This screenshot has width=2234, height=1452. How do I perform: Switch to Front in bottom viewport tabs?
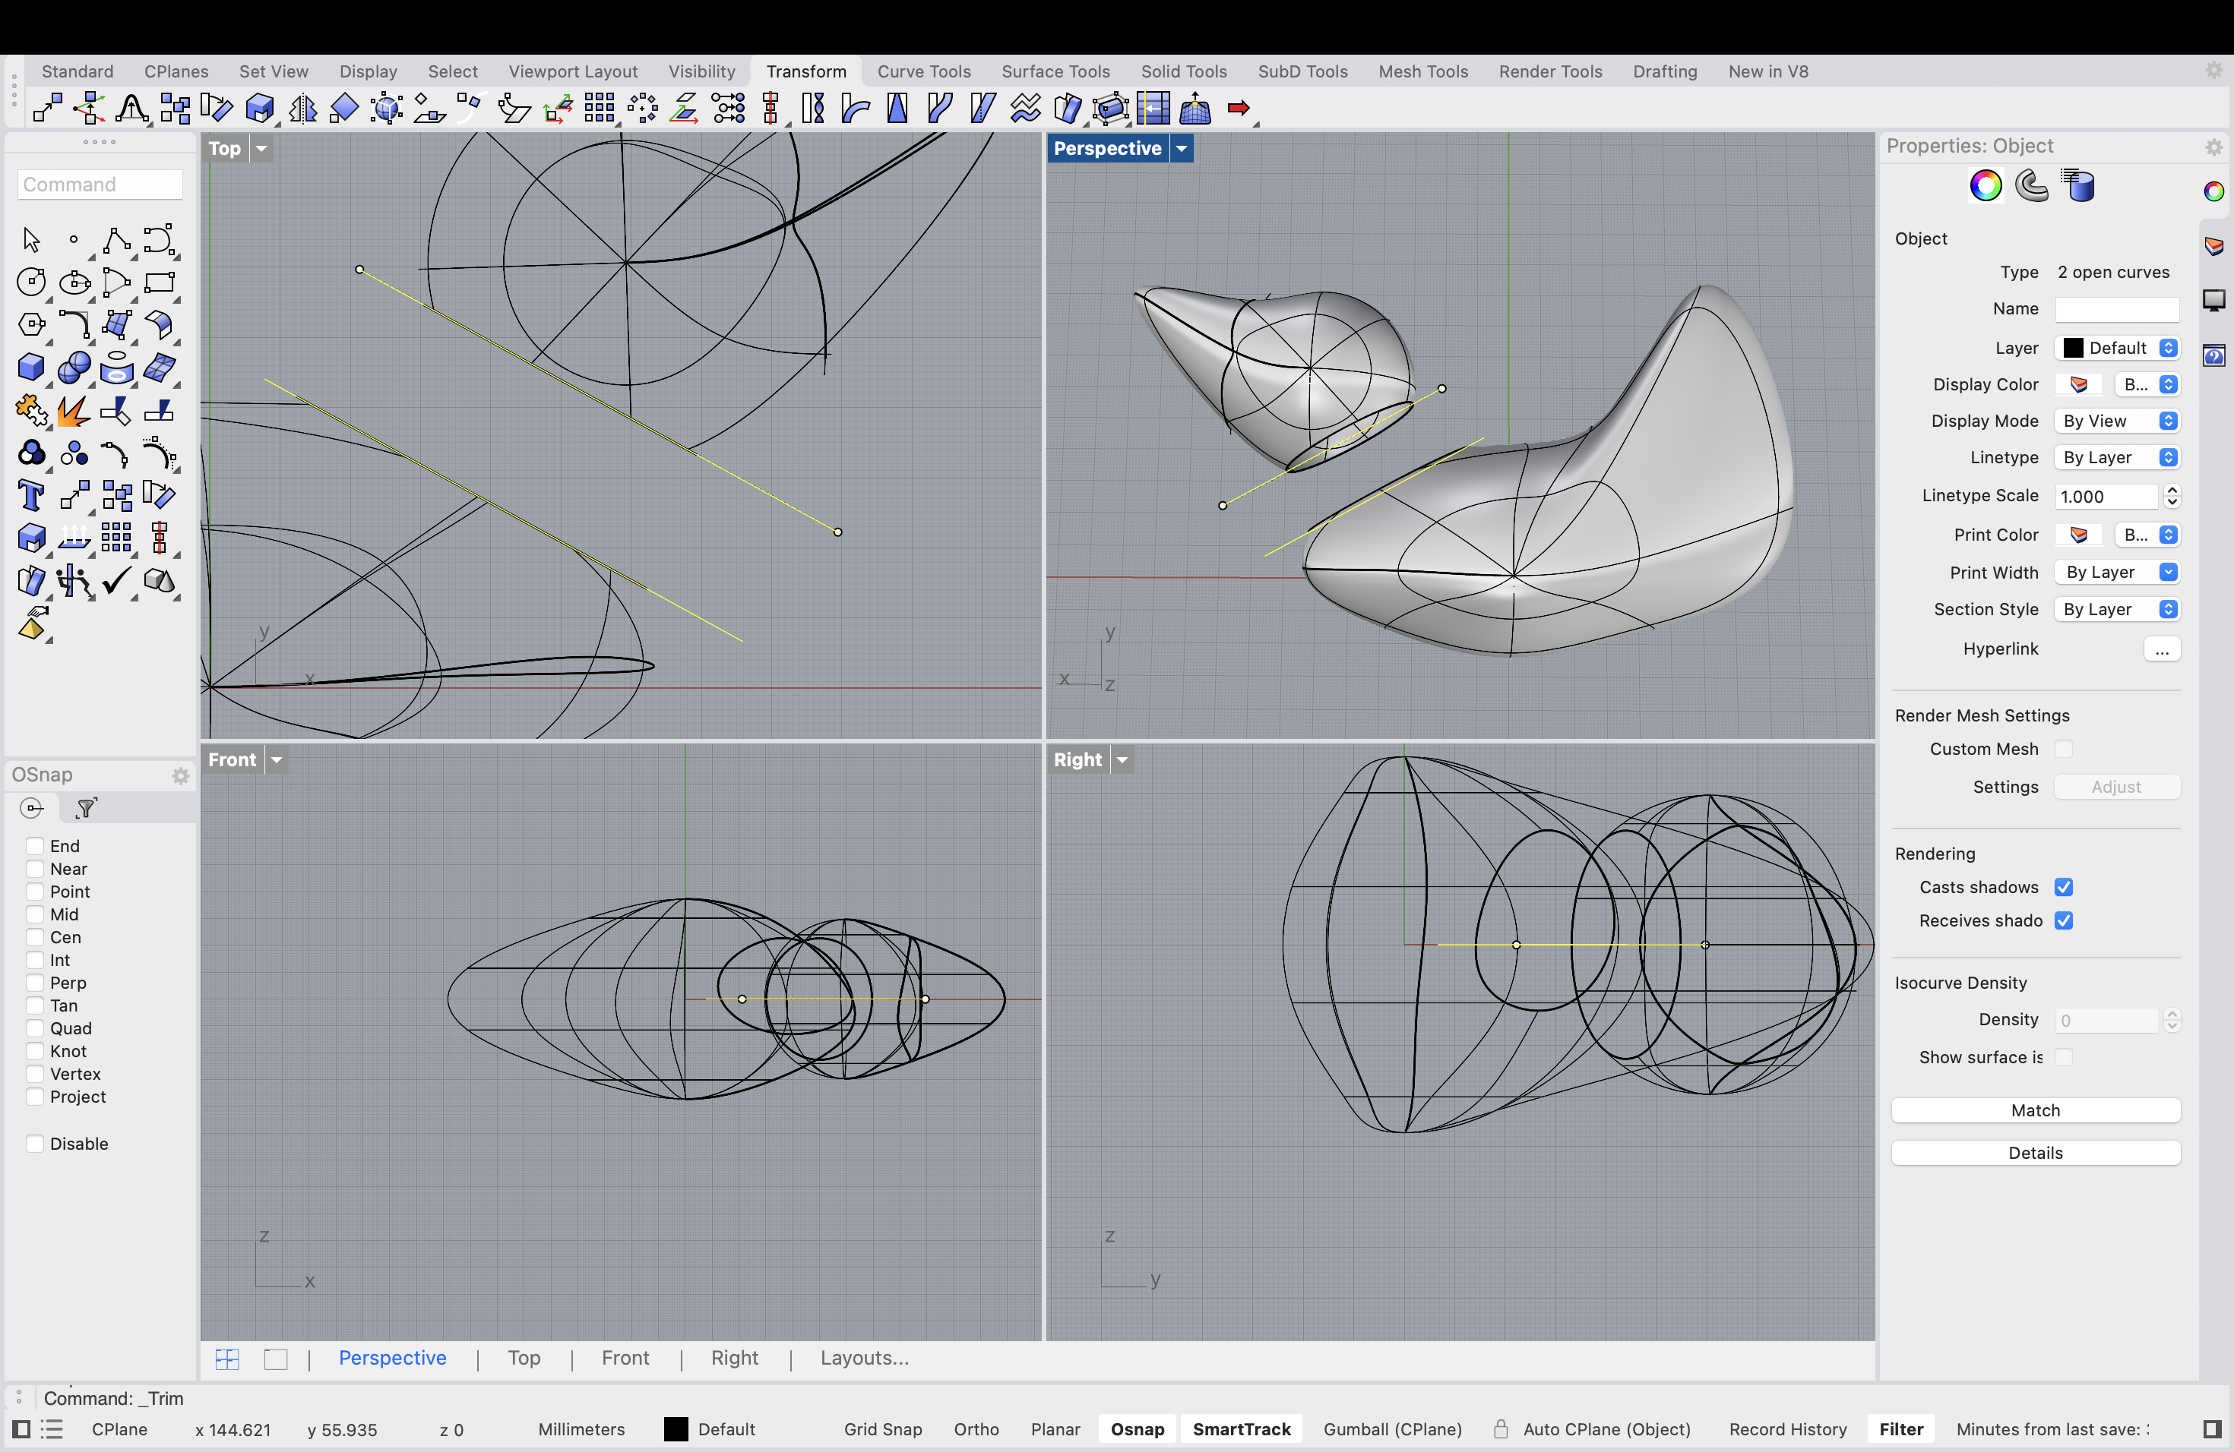[x=625, y=1358]
